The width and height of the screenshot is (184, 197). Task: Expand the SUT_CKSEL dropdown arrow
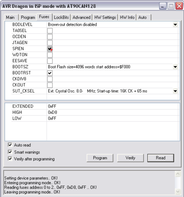(x=175, y=91)
